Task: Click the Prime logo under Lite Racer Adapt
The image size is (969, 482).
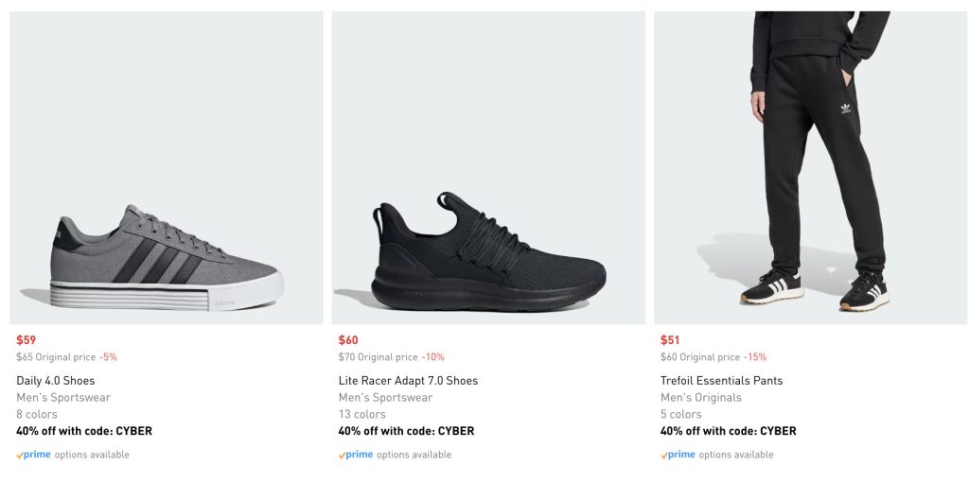Action: [356, 455]
